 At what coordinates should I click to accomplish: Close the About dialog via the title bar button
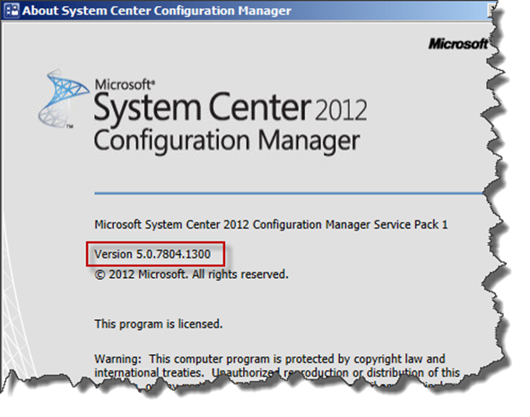492,11
